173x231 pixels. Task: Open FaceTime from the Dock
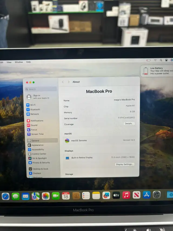[x=56, y=196]
